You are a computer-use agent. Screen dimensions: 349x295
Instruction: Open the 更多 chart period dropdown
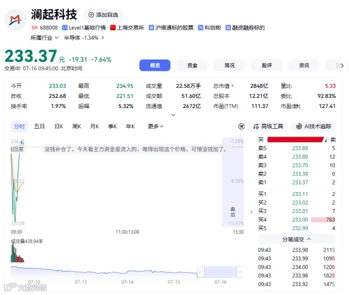[156, 126]
